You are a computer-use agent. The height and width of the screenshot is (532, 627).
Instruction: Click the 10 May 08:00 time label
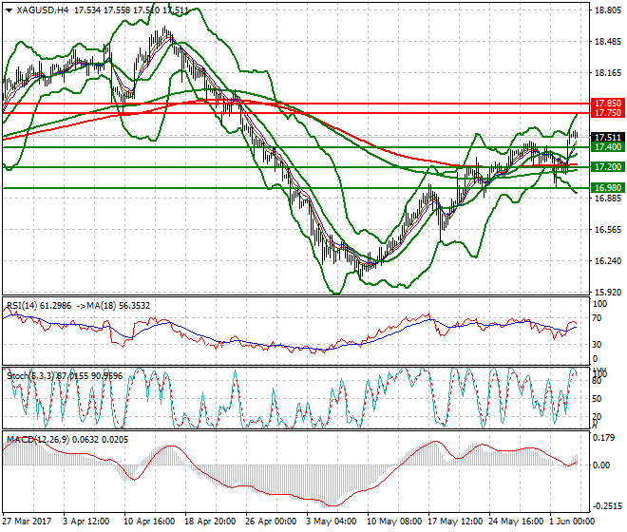(x=394, y=522)
